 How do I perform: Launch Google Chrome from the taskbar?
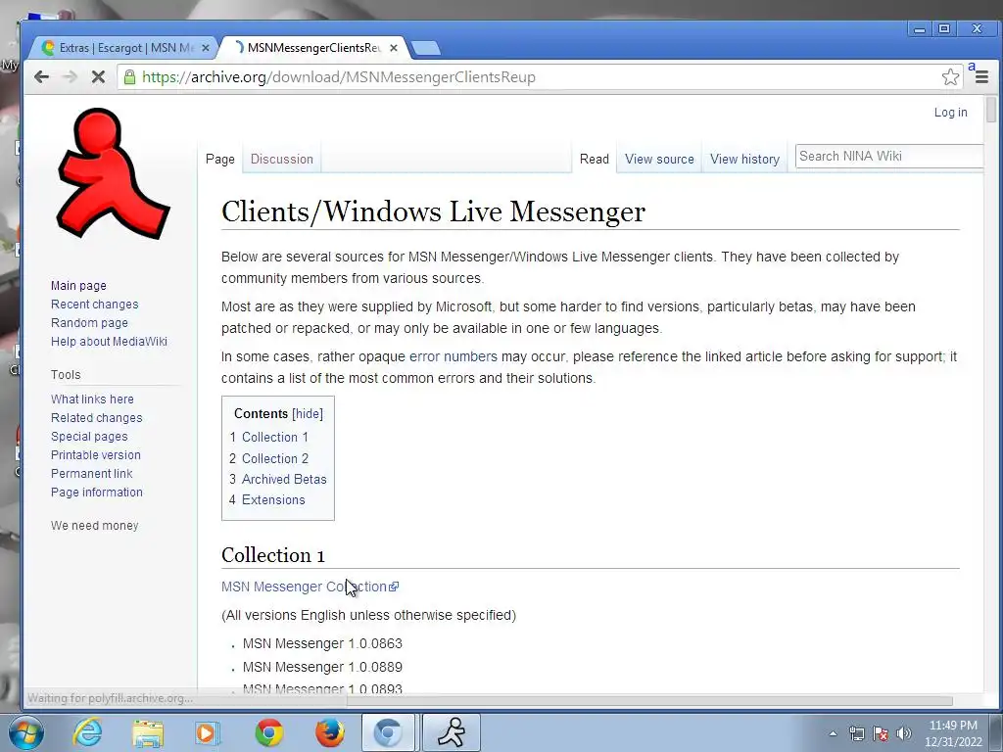click(268, 732)
